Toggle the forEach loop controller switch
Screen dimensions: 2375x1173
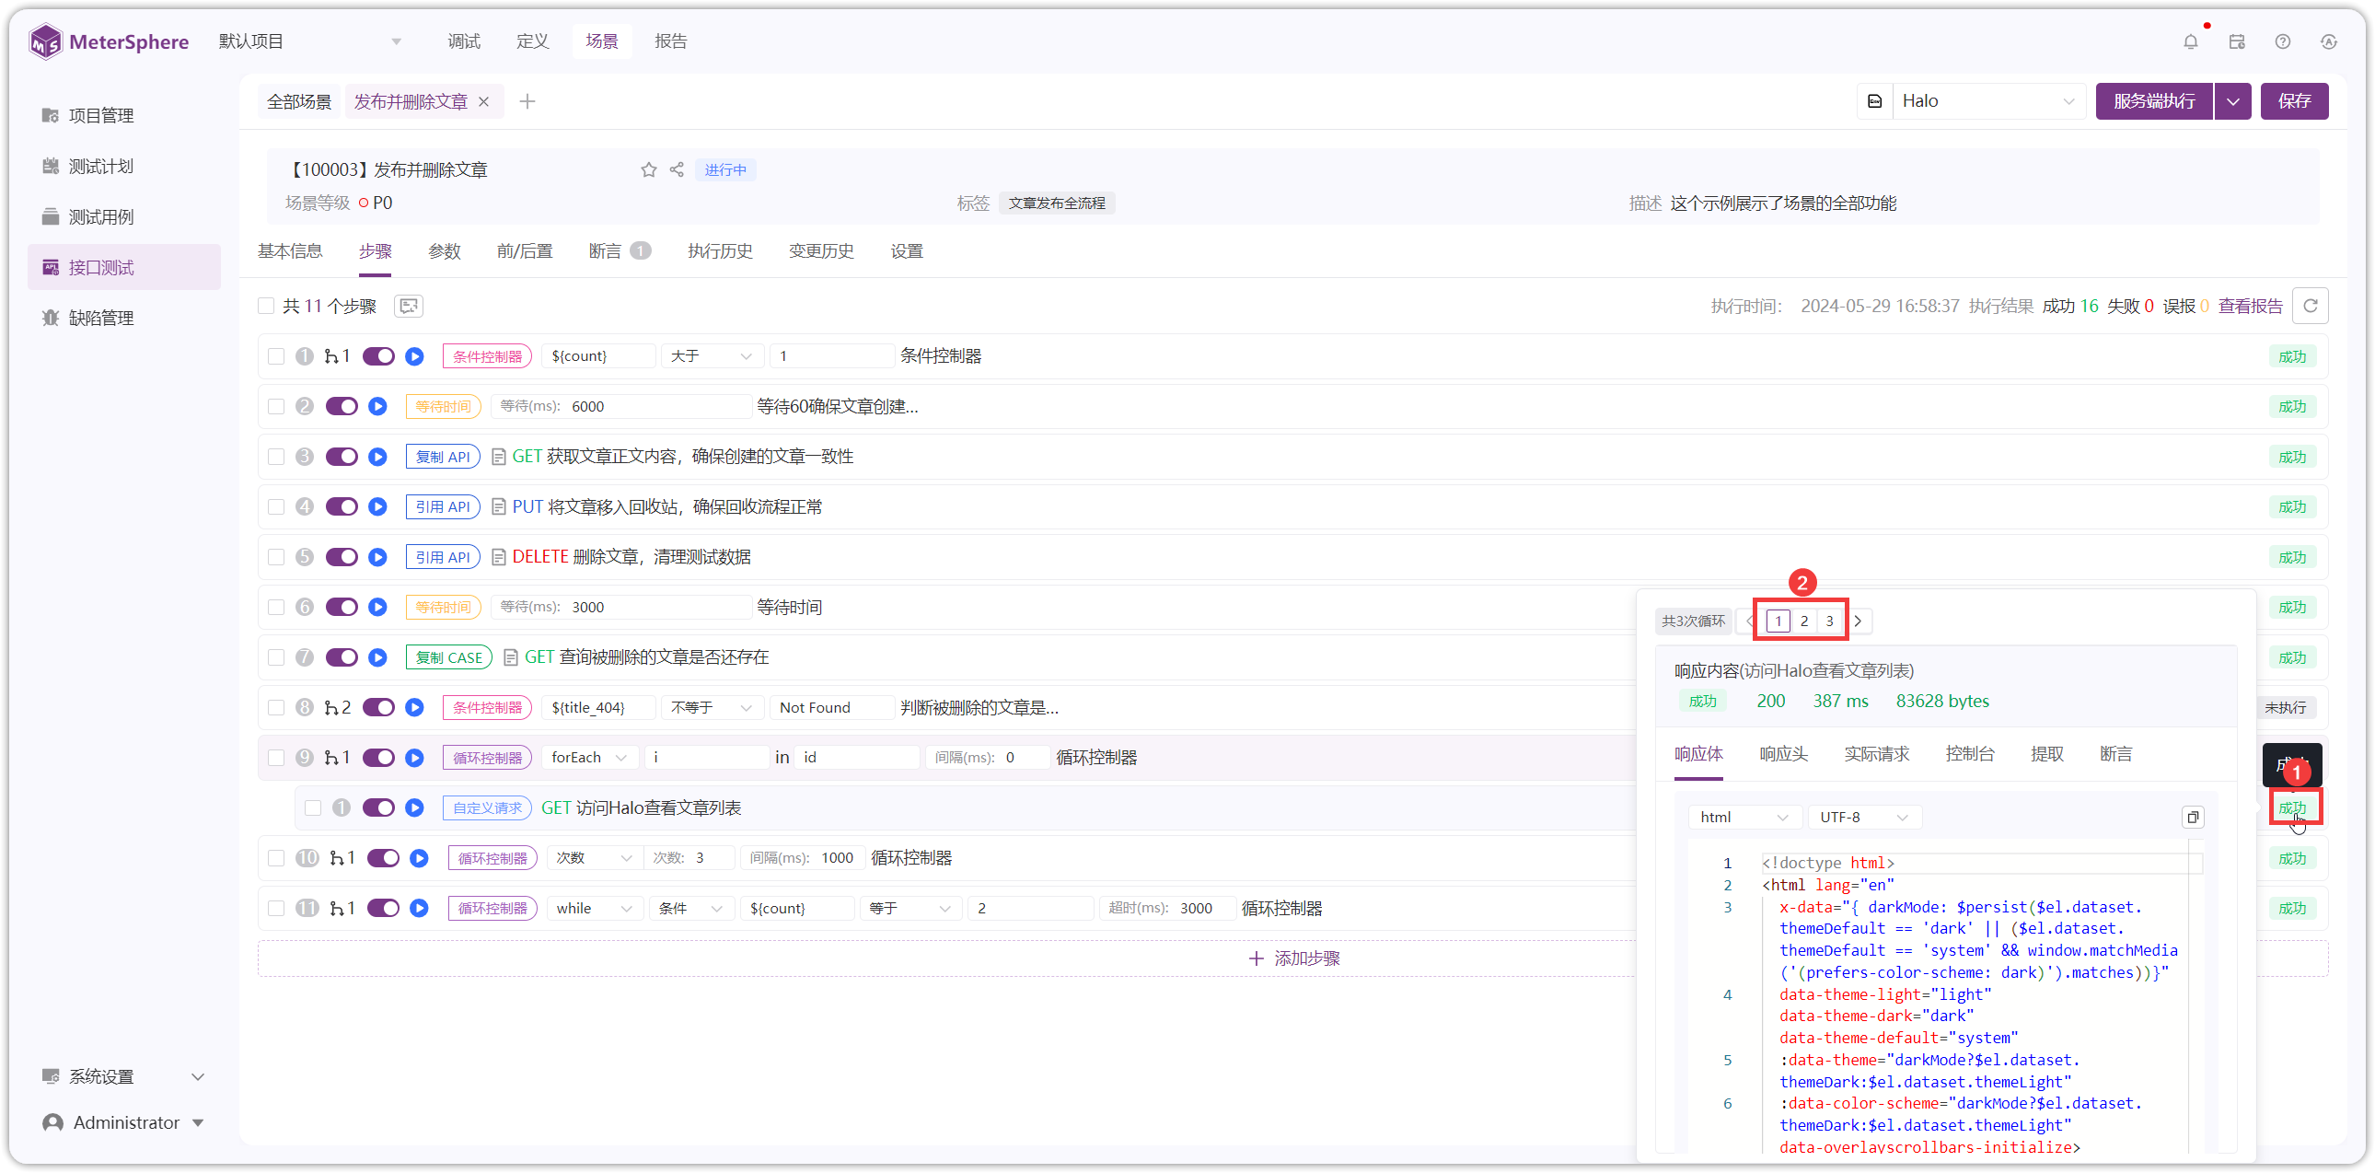pyautogui.click(x=378, y=757)
